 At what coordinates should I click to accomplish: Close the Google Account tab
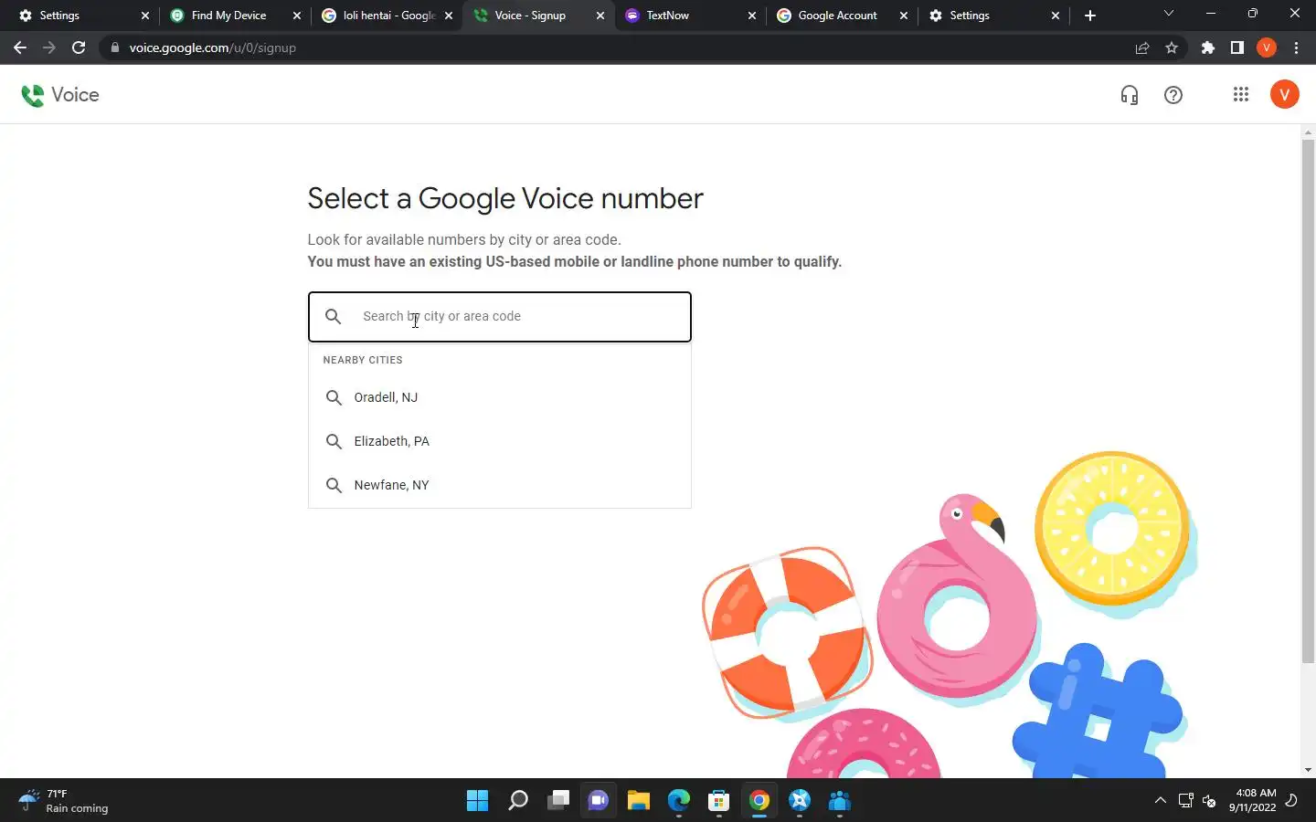coord(904,16)
